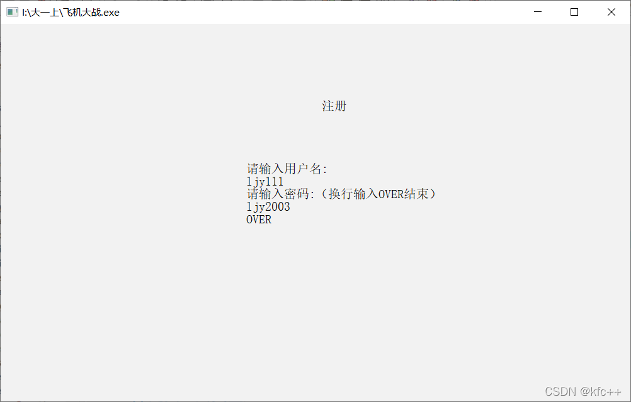Click the entered password ljy2003
This screenshot has width=631, height=402.
268,207
